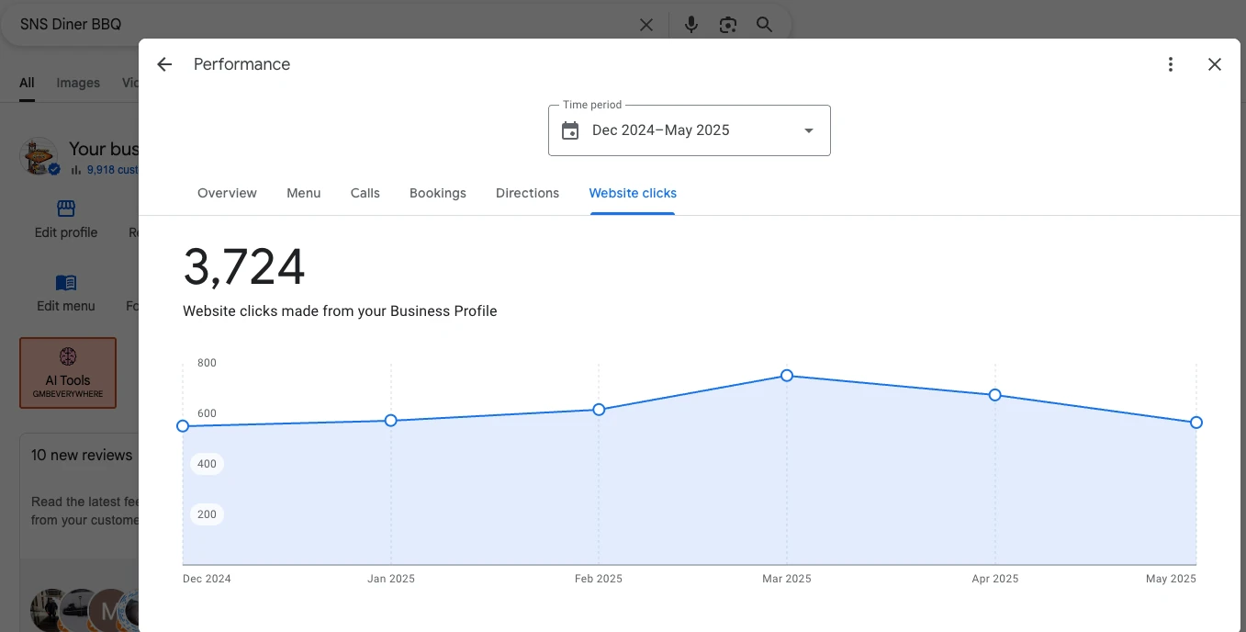Click the 200 y-axis label

coord(207,514)
